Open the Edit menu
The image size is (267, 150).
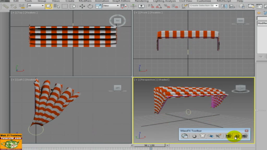[x=16, y=1]
